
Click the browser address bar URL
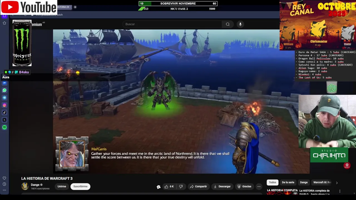49,15
